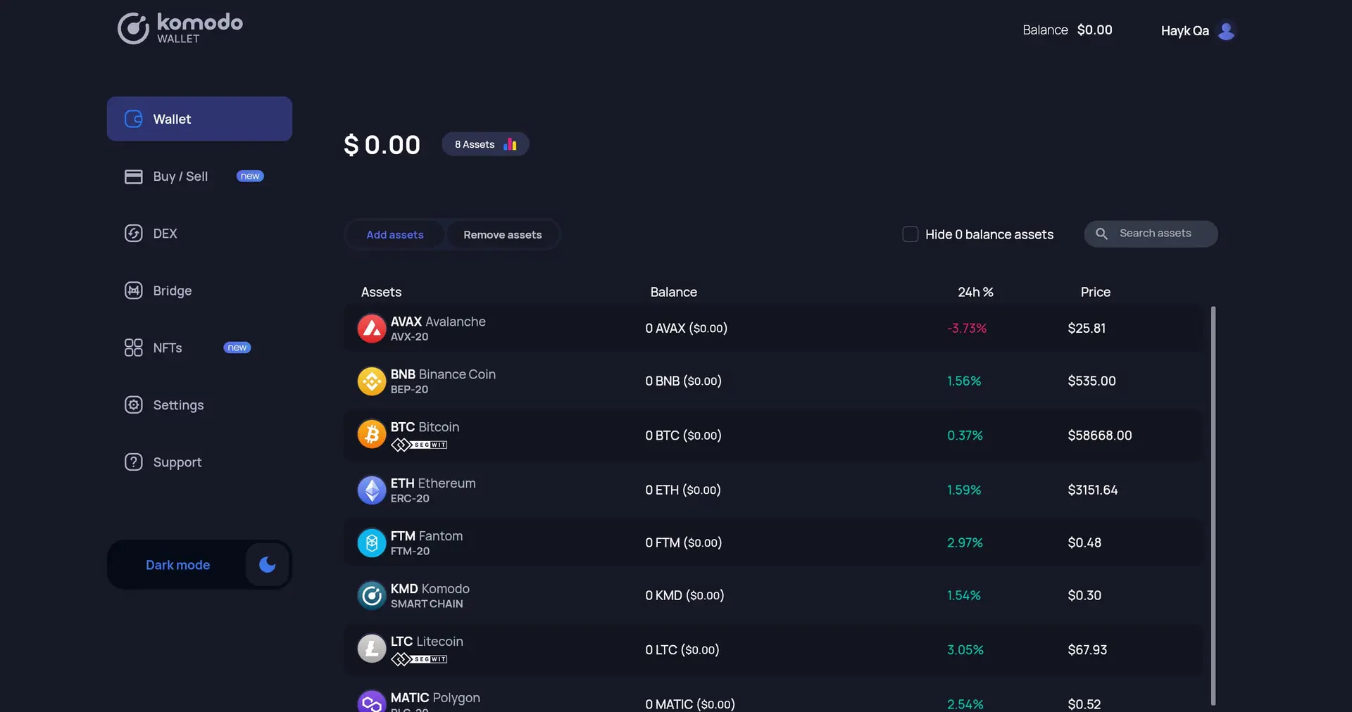Switch to the Remove assets tab

coord(502,234)
